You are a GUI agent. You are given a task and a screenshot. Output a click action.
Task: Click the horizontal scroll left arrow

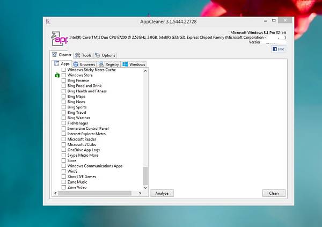point(55,193)
